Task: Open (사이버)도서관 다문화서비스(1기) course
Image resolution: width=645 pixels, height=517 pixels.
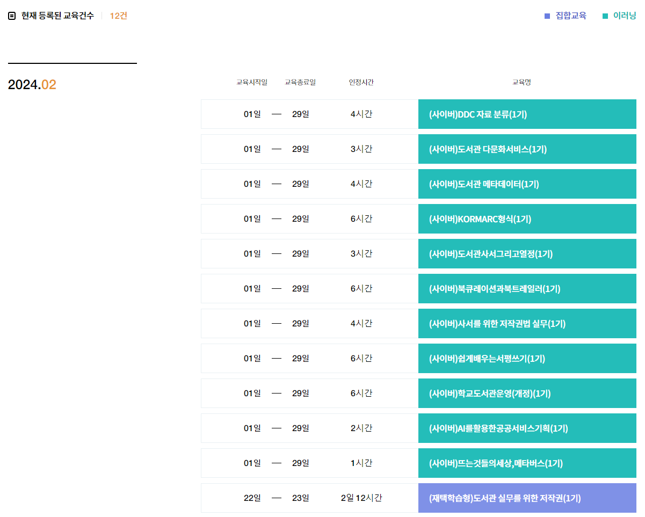Action: (527, 149)
